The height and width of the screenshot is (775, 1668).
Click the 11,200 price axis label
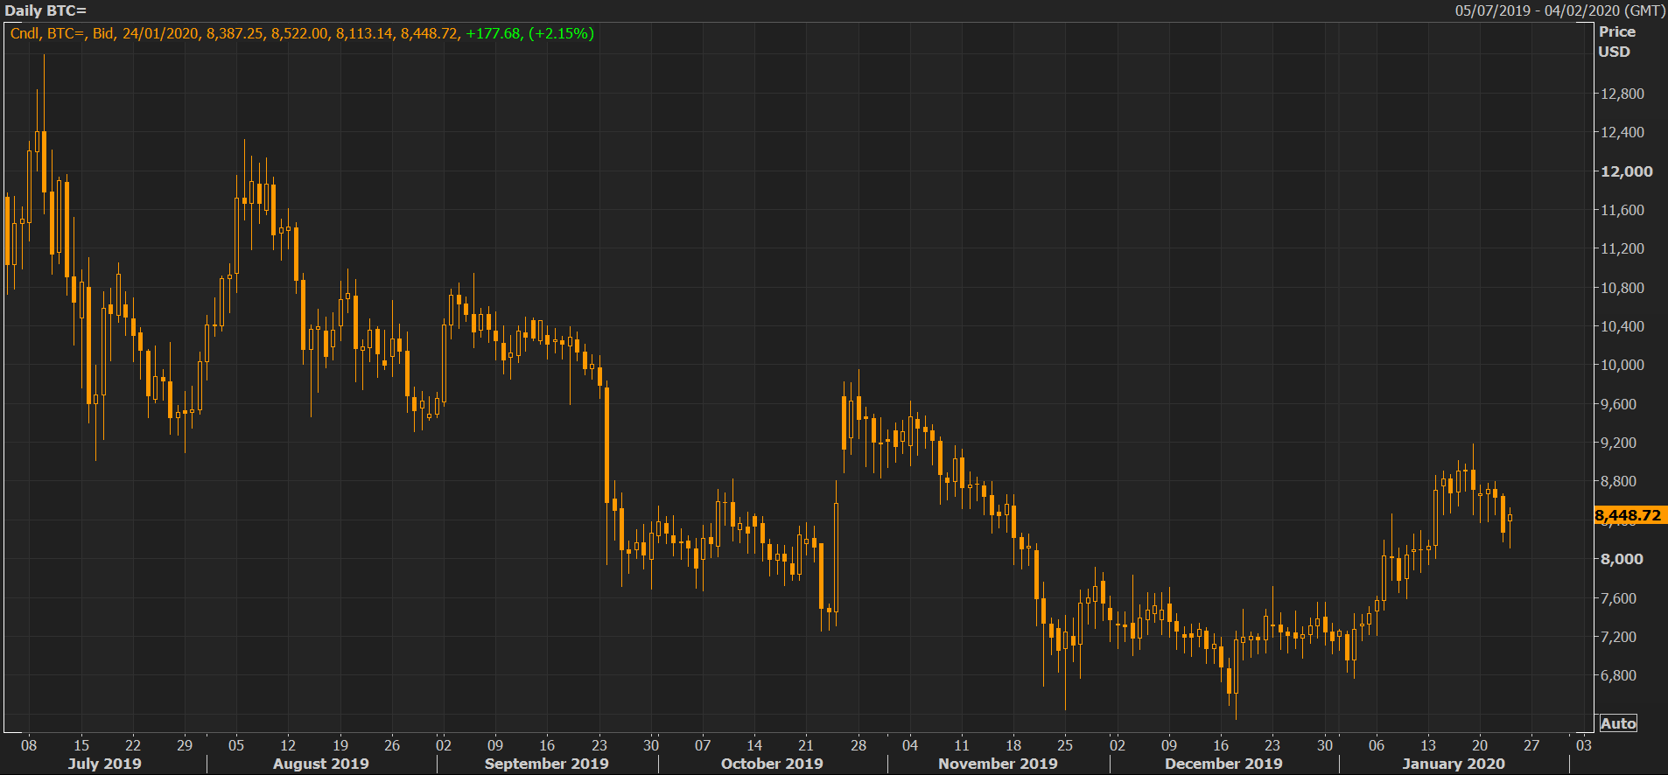tap(1622, 248)
